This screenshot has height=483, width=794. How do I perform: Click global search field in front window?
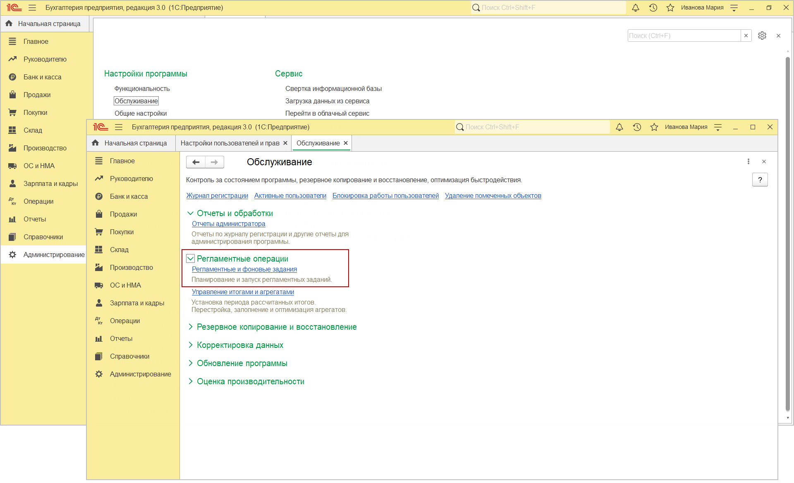(532, 127)
